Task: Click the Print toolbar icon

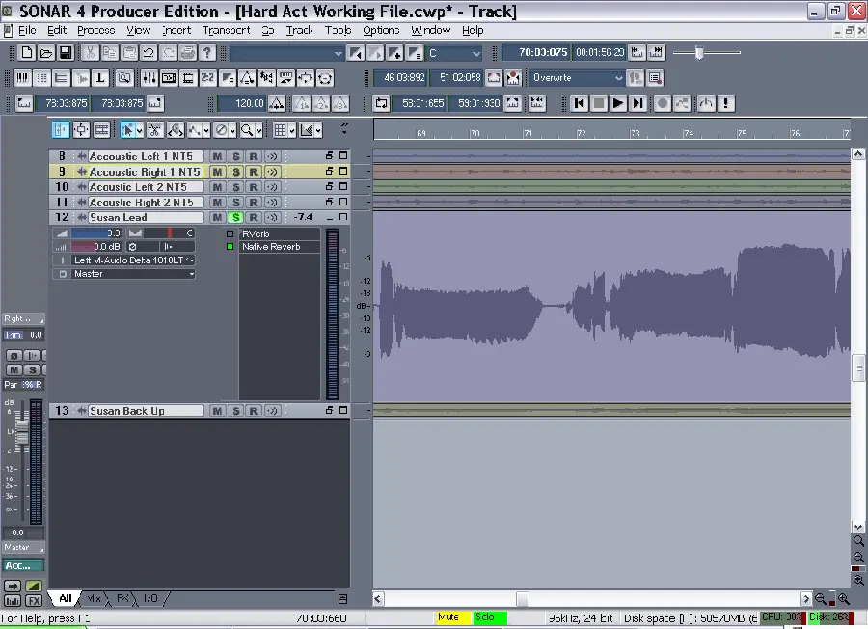Action: click(x=188, y=53)
